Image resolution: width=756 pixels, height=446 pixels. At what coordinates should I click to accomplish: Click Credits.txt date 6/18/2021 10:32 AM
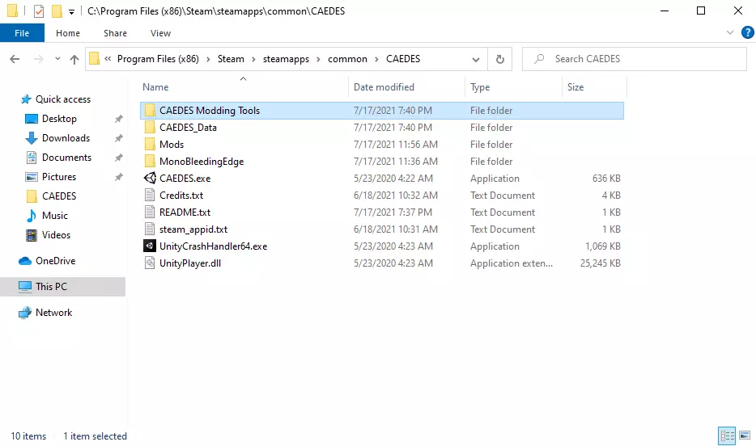pos(395,196)
